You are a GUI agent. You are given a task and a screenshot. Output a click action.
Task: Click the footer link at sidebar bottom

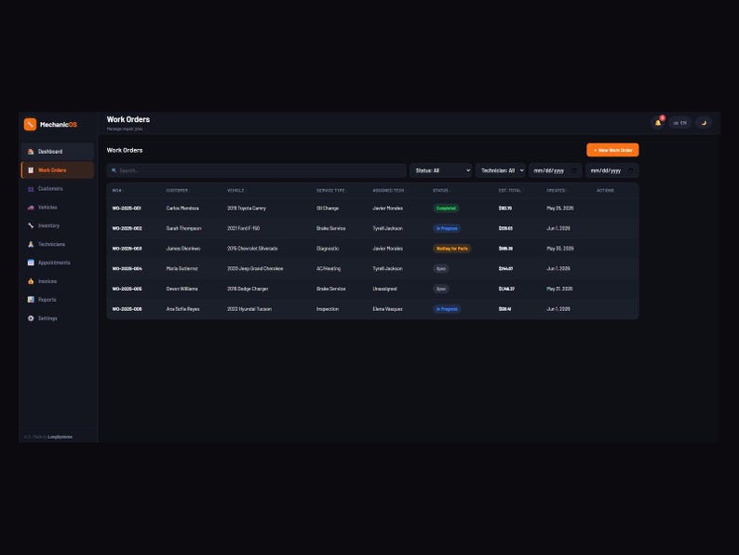(60, 437)
